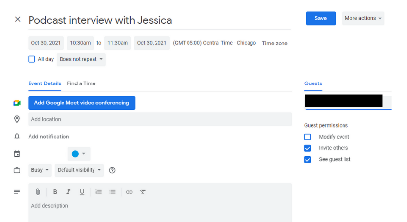Click the remove formatting icon
Image resolution: width=407 pixels, height=222 pixels.
click(143, 192)
